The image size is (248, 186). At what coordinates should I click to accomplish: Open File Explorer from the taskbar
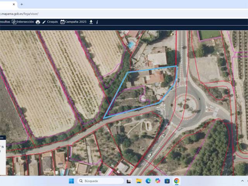coord(139,181)
